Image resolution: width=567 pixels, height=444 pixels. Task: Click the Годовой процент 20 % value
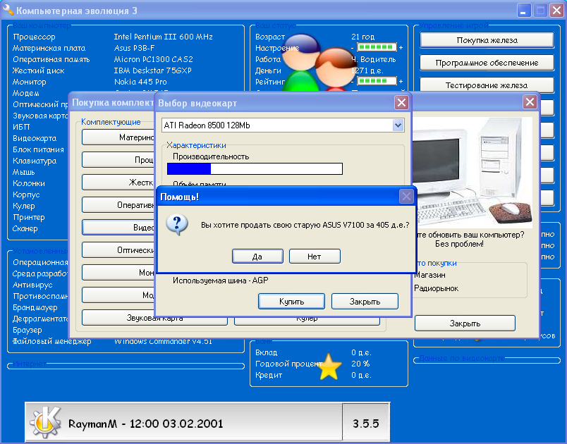click(x=360, y=364)
